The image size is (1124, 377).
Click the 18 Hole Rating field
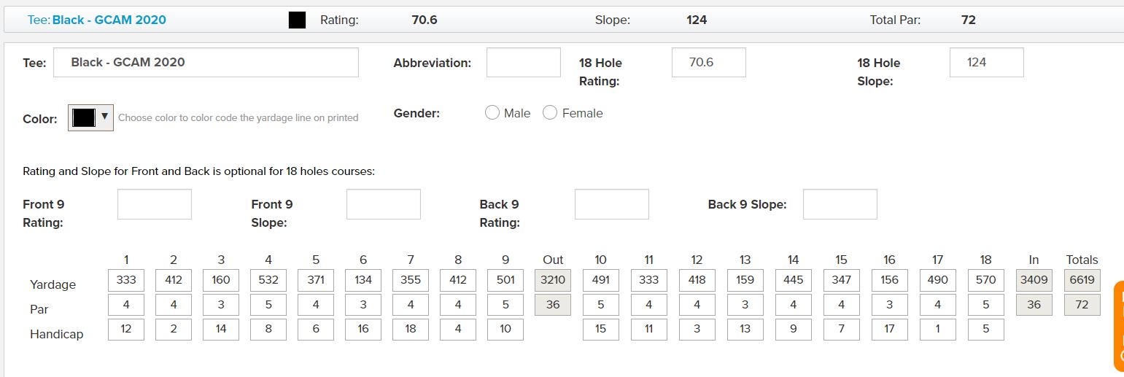coord(708,63)
